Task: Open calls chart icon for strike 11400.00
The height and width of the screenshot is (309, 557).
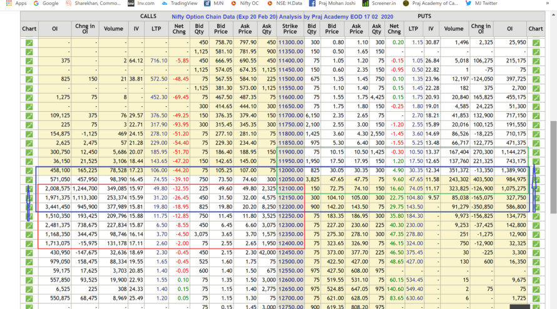Action: (29, 61)
